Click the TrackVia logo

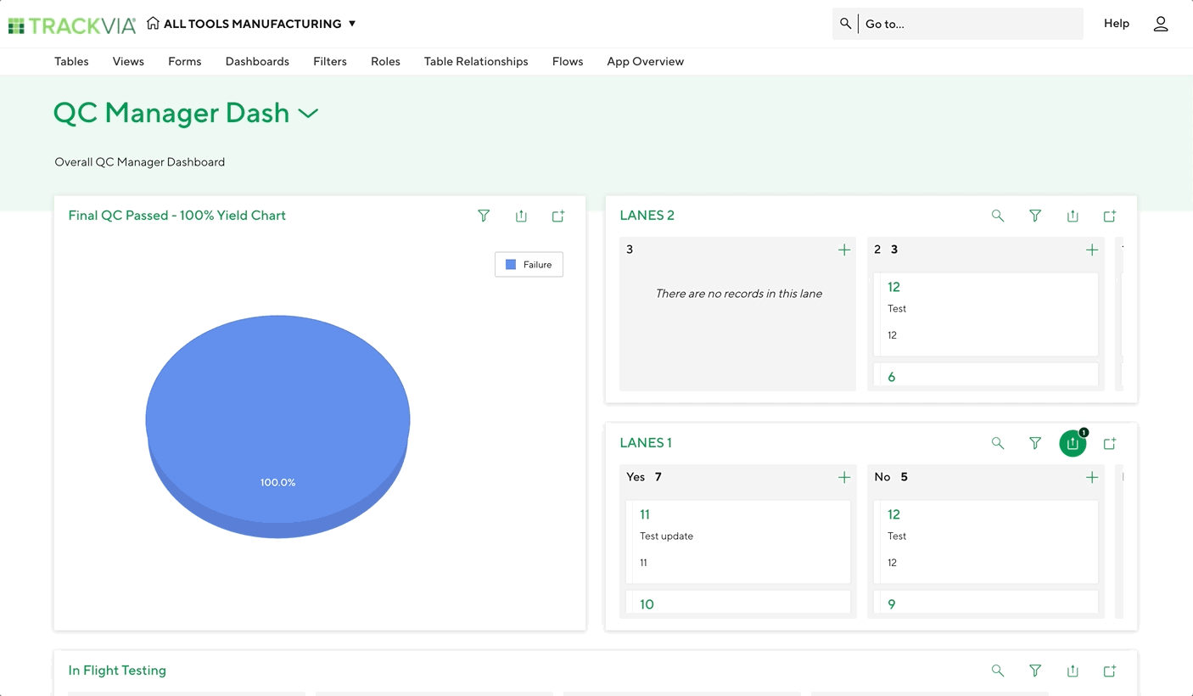[x=71, y=25]
